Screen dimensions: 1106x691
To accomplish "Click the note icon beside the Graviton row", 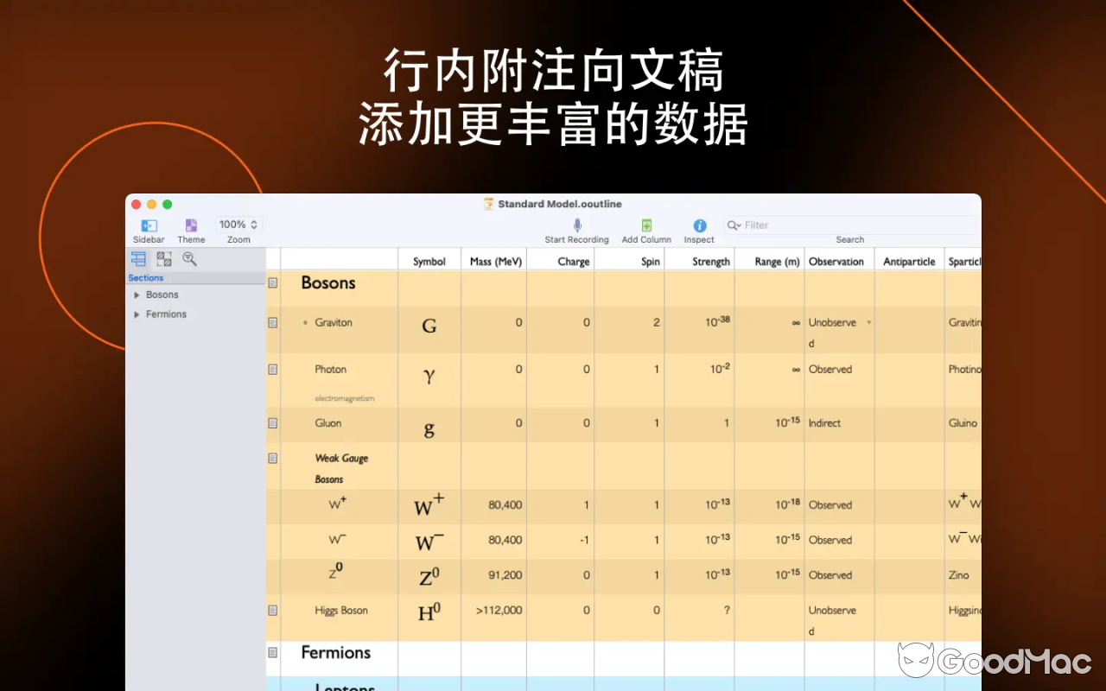I will pyautogui.click(x=273, y=322).
